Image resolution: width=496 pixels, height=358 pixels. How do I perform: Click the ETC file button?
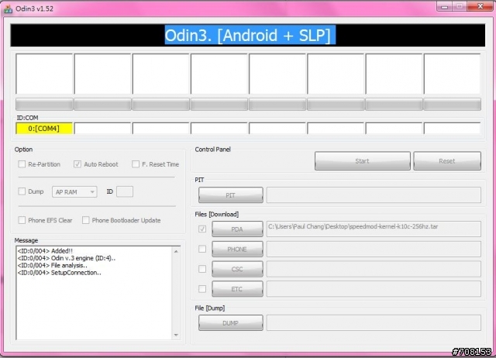(x=237, y=289)
